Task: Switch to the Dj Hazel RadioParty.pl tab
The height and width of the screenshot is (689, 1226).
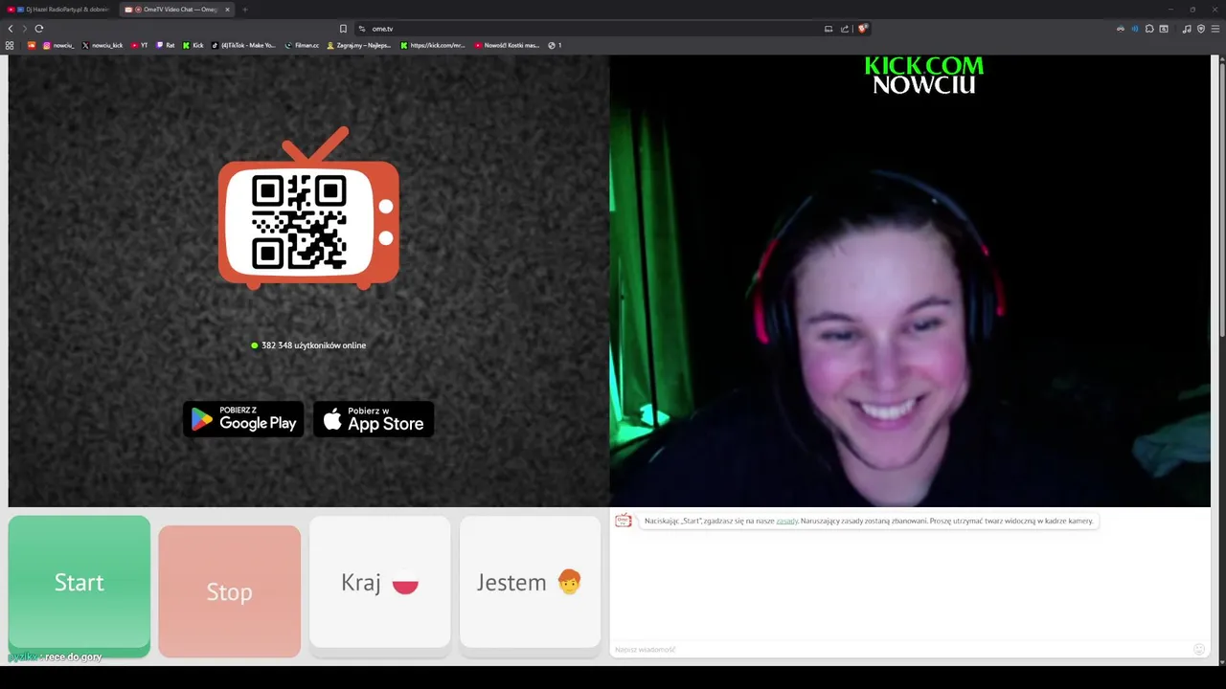Action: click(x=59, y=10)
